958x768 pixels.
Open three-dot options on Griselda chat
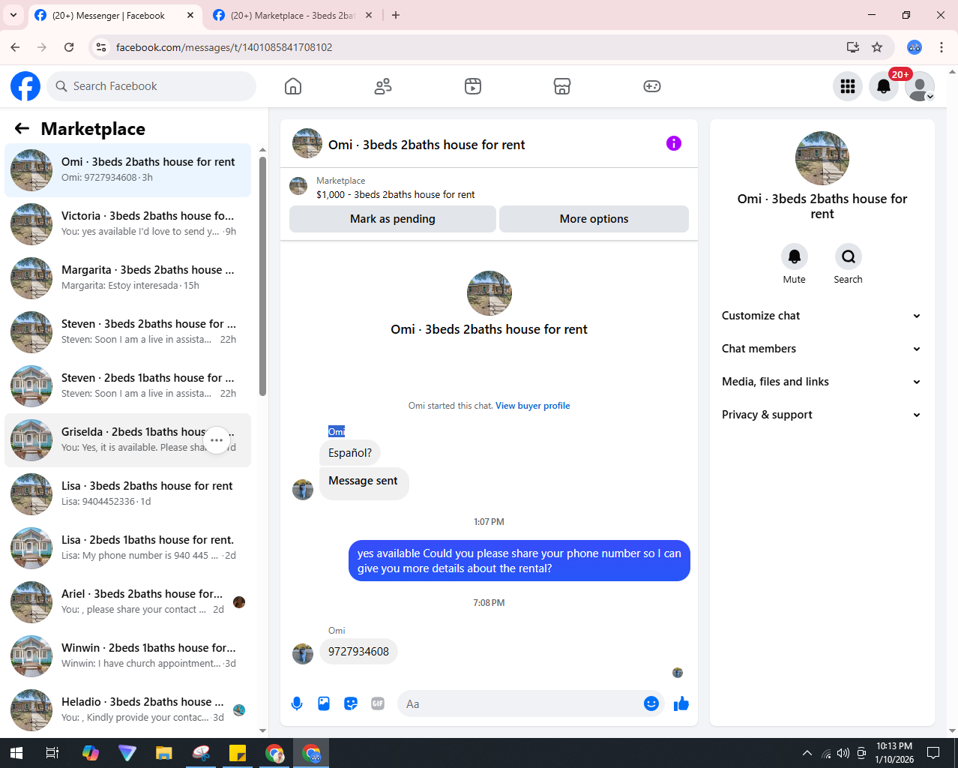click(217, 440)
